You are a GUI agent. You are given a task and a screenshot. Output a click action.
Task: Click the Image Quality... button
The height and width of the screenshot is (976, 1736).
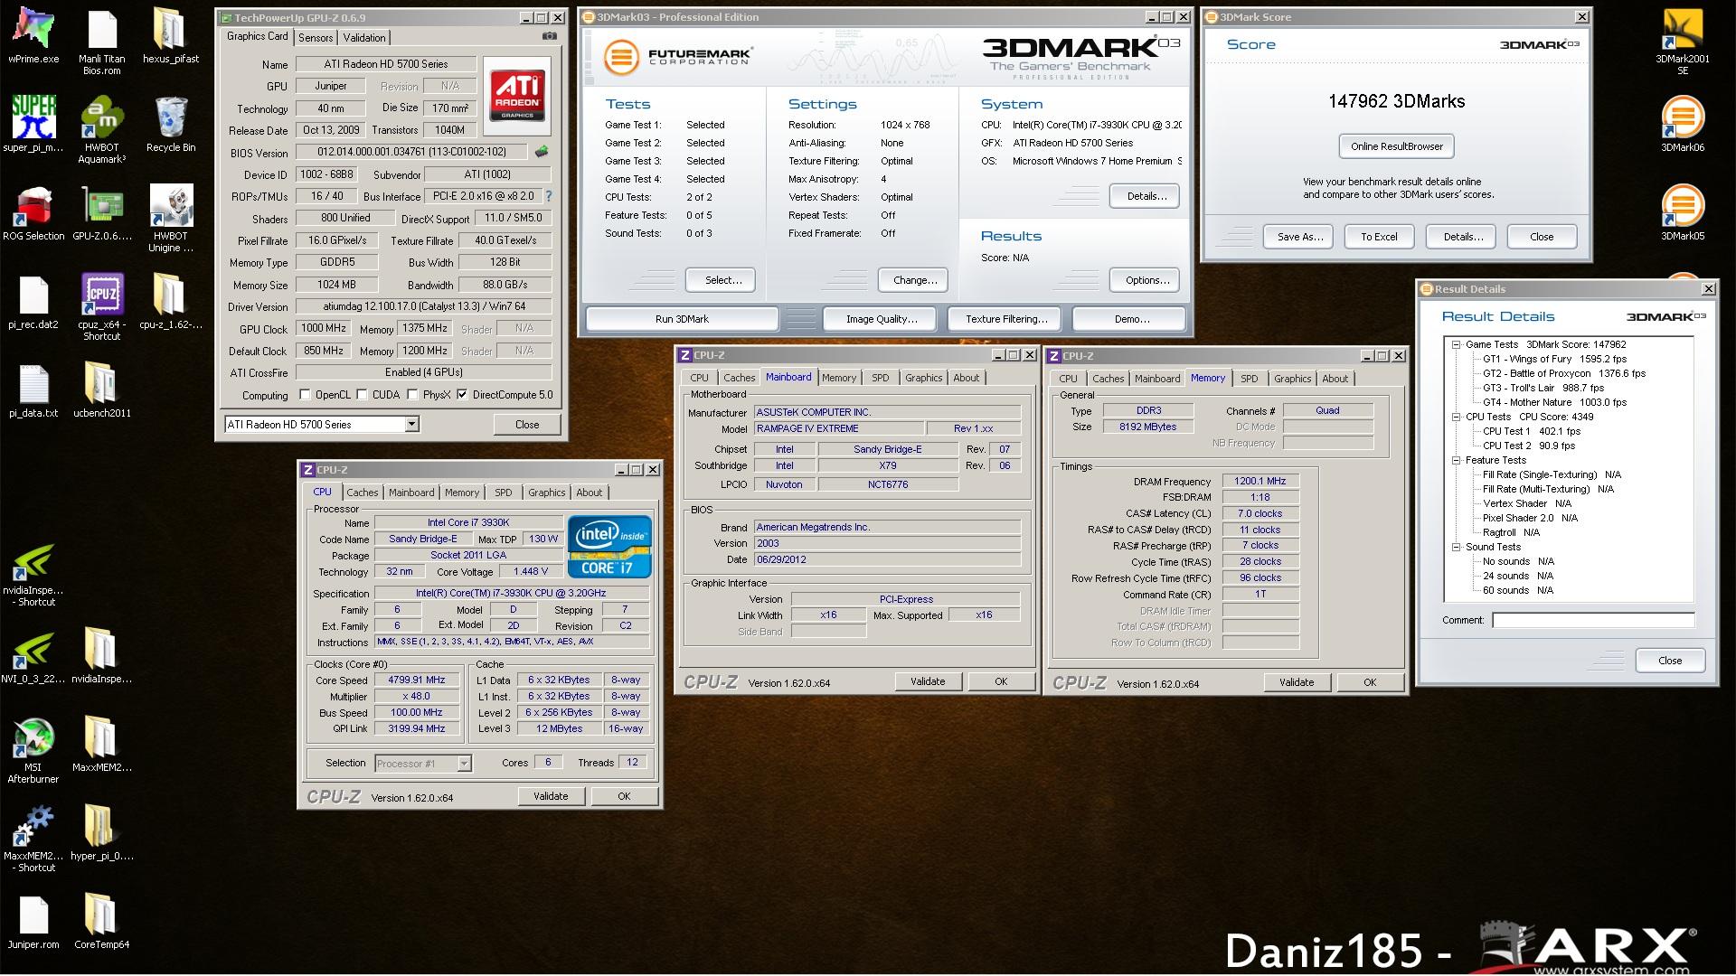point(881,319)
